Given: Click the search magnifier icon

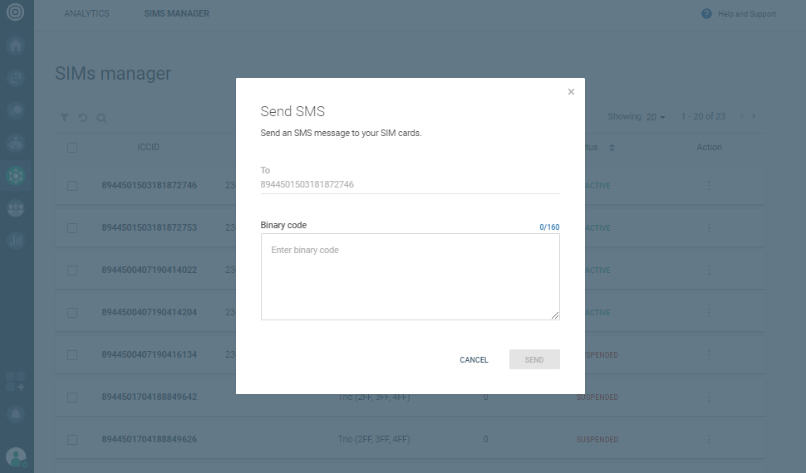Looking at the screenshot, I should 101,118.
